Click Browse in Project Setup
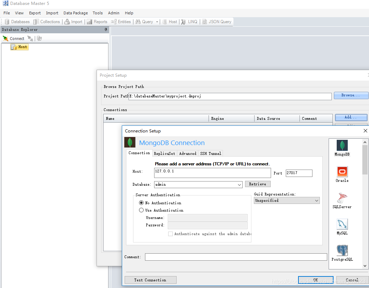This screenshot has height=288, width=369. pyautogui.click(x=351, y=95)
